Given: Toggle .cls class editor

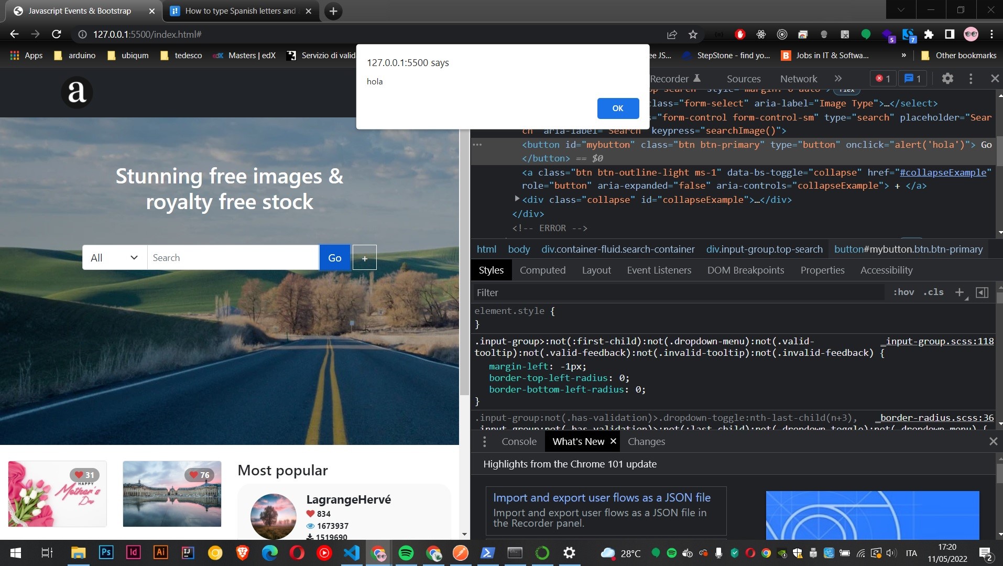Looking at the screenshot, I should point(933,292).
